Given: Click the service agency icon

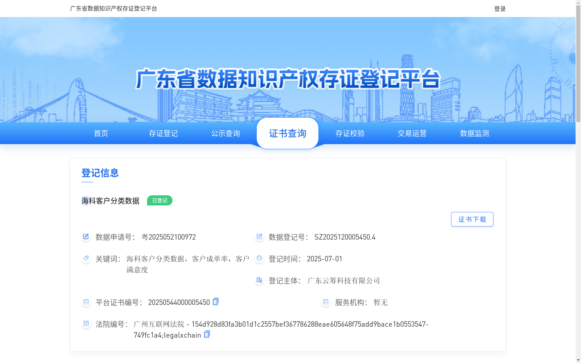Looking at the screenshot, I should click(x=326, y=302).
